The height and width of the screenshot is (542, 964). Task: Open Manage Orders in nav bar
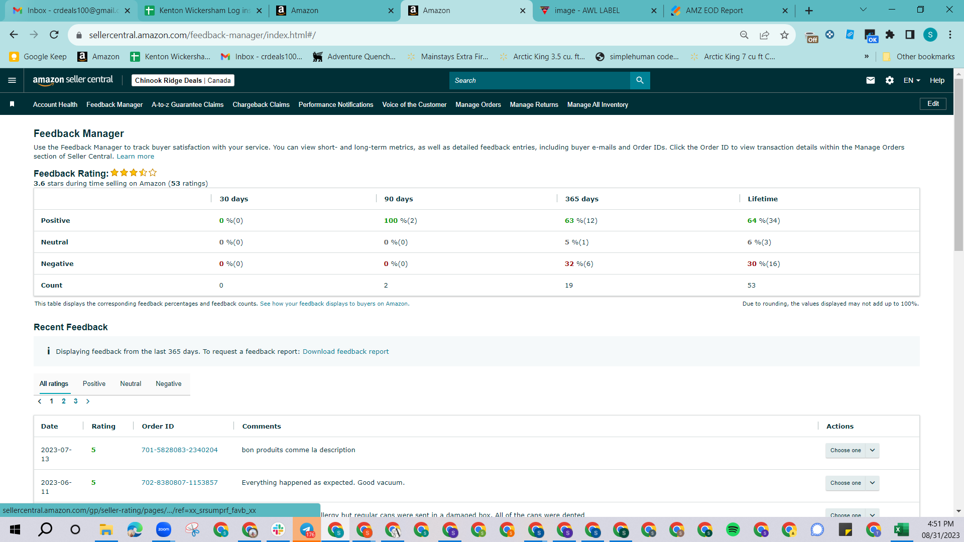click(478, 104)
